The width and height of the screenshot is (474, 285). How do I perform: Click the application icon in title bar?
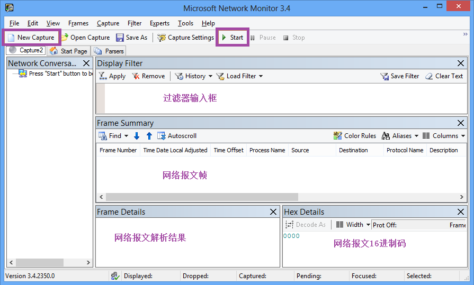(x=10, y=7)
